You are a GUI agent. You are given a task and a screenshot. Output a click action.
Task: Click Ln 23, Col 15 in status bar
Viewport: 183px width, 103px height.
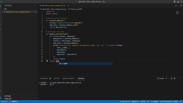[x=125, y=102]
